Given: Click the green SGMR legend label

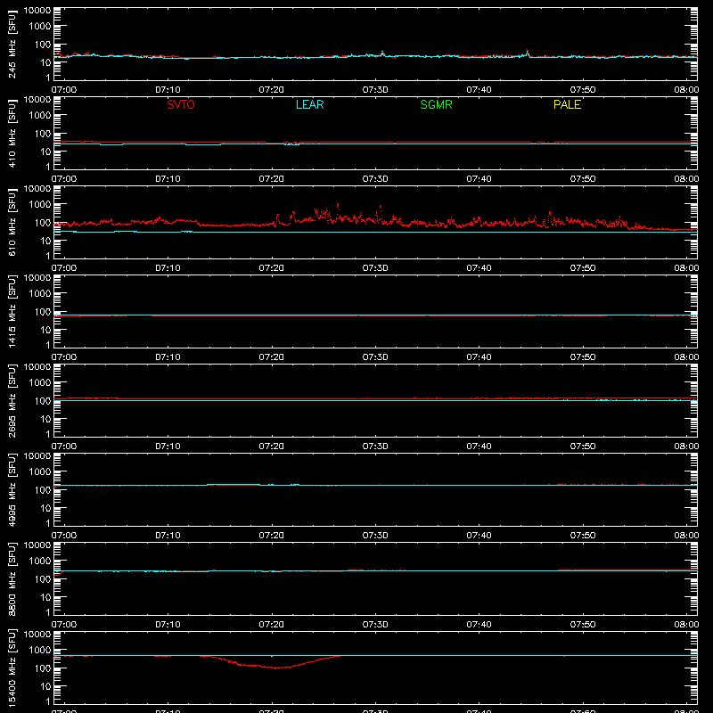Looking at the screenshot, I should coord(436,104).
